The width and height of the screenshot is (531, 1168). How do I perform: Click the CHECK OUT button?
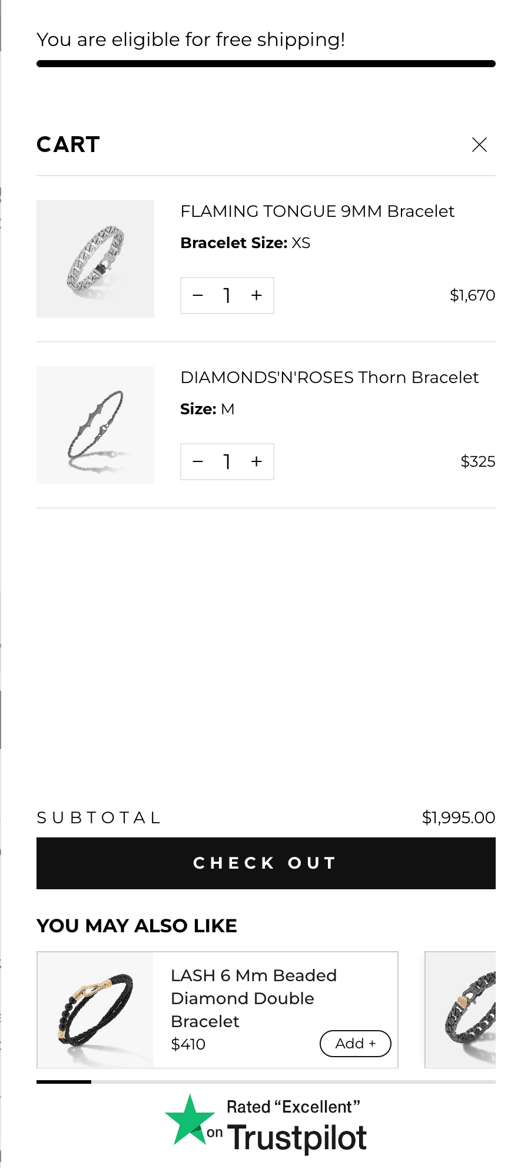[x=266, y=863]
